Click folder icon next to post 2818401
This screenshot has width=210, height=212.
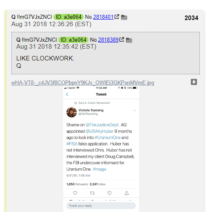point(124,18)
